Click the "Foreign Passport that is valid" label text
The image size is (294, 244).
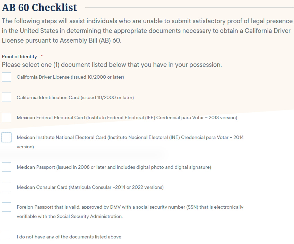coord(130,207)
